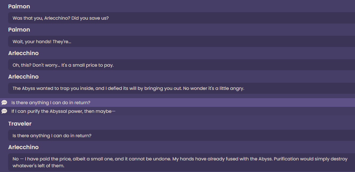The image size is (355, 172).
Task: Click Paimon's line "Wait, your hands! They're..."
Action: 182,41
